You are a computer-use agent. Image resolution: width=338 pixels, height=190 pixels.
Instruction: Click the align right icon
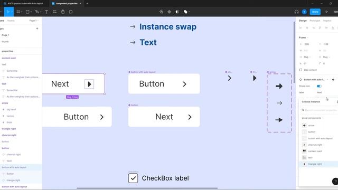tap(314, 28)
